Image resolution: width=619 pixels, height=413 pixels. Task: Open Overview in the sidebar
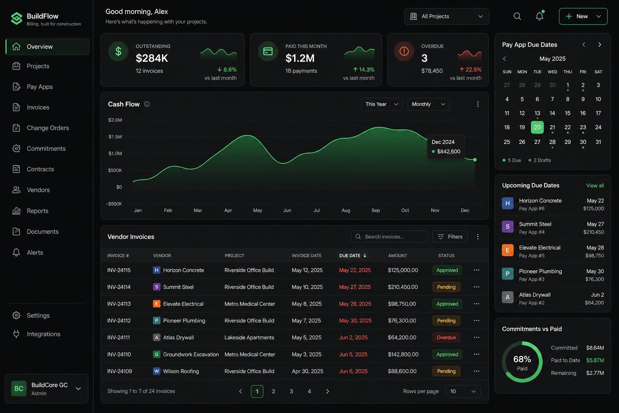pyautogui.click(x=48, y=47)
